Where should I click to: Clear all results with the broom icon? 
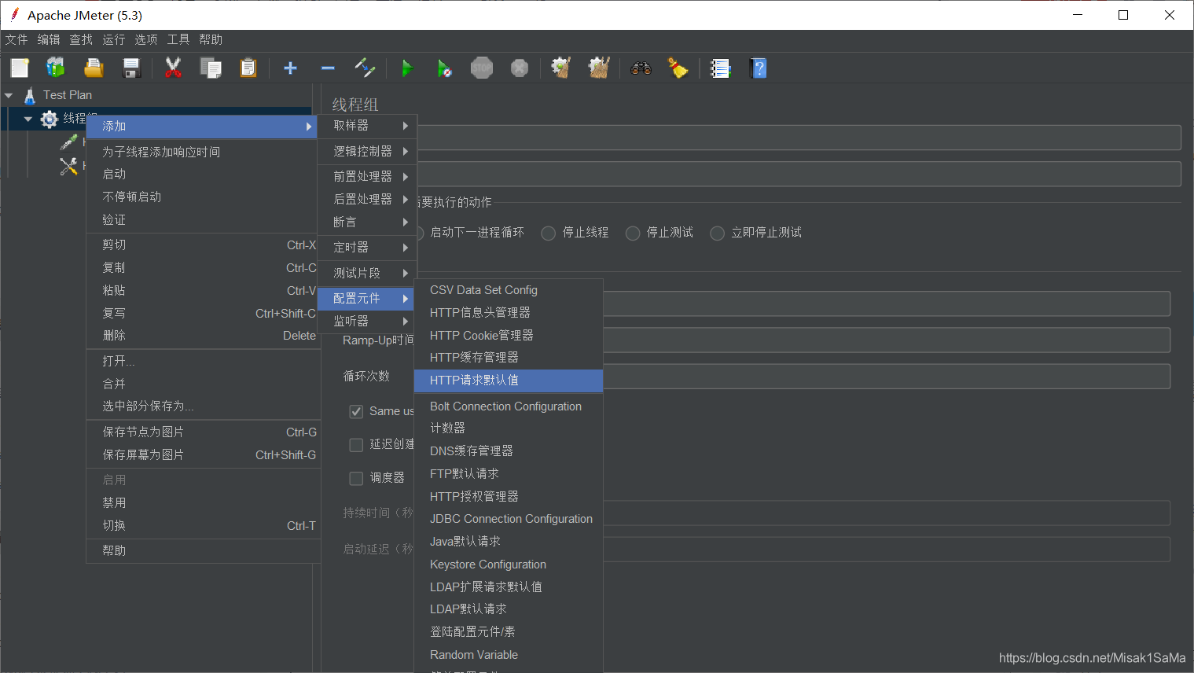[678, 68]
